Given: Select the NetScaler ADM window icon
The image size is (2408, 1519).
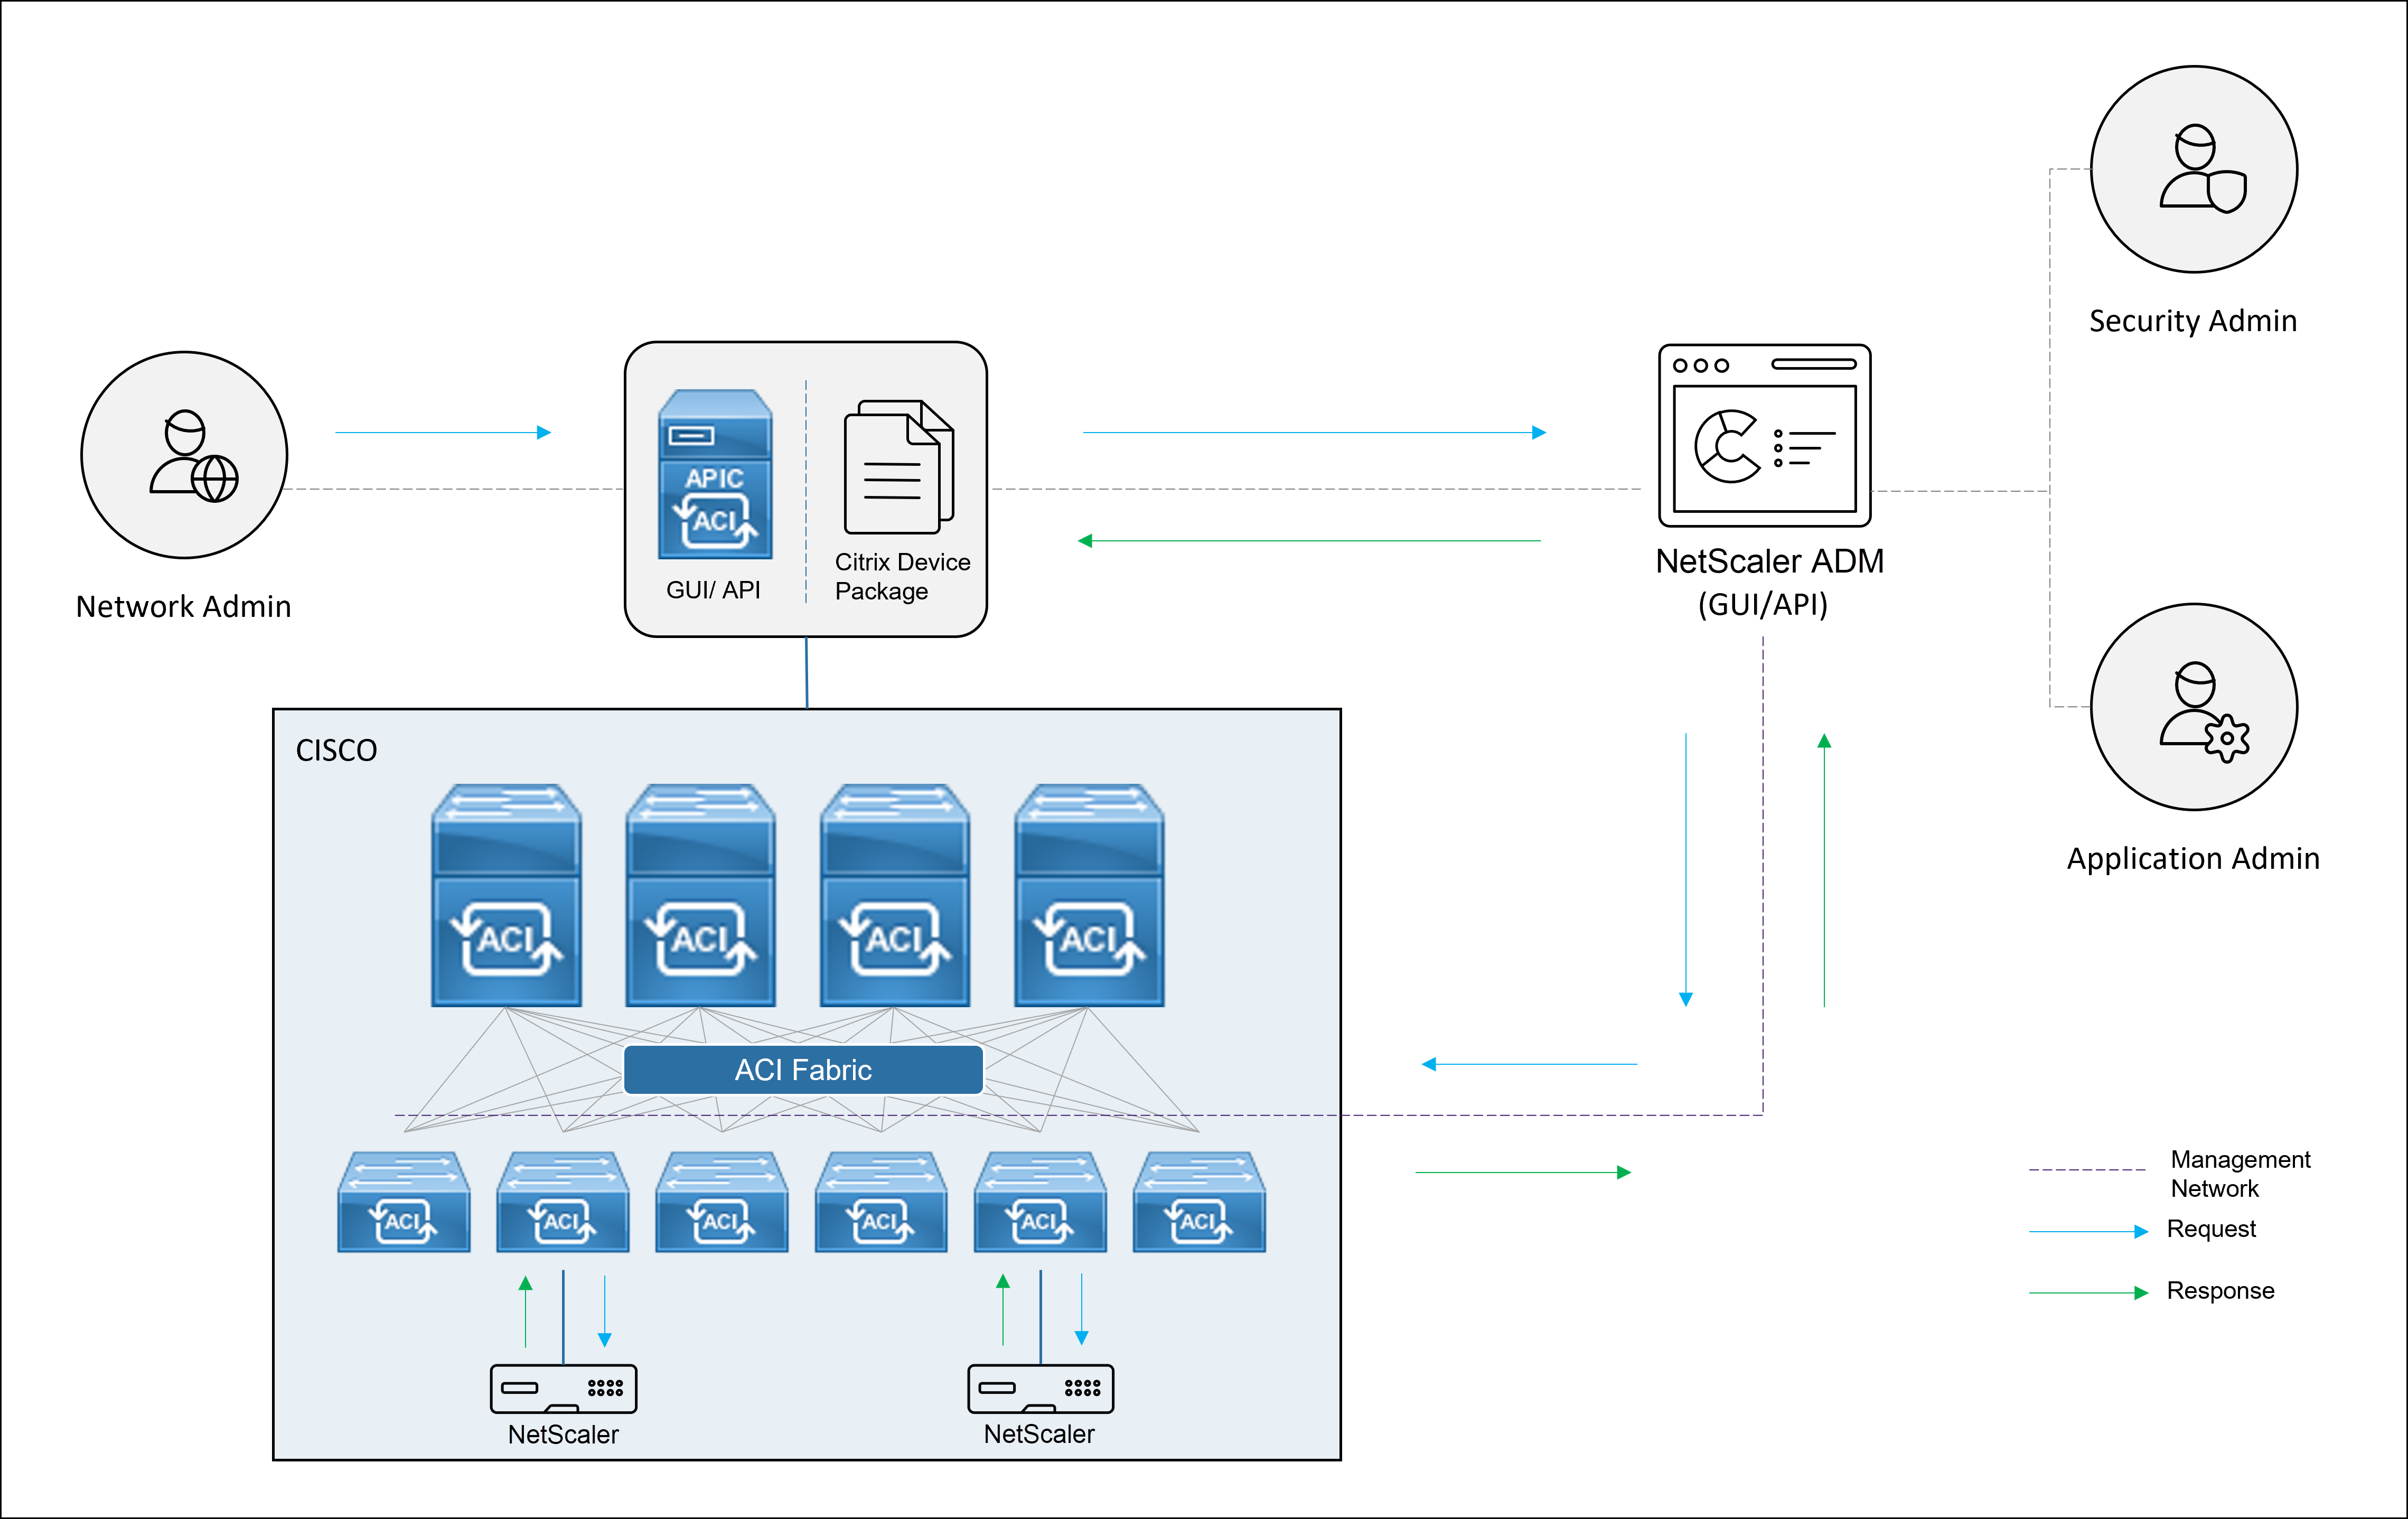Looking at the screenshot, I should point(1764,436).
